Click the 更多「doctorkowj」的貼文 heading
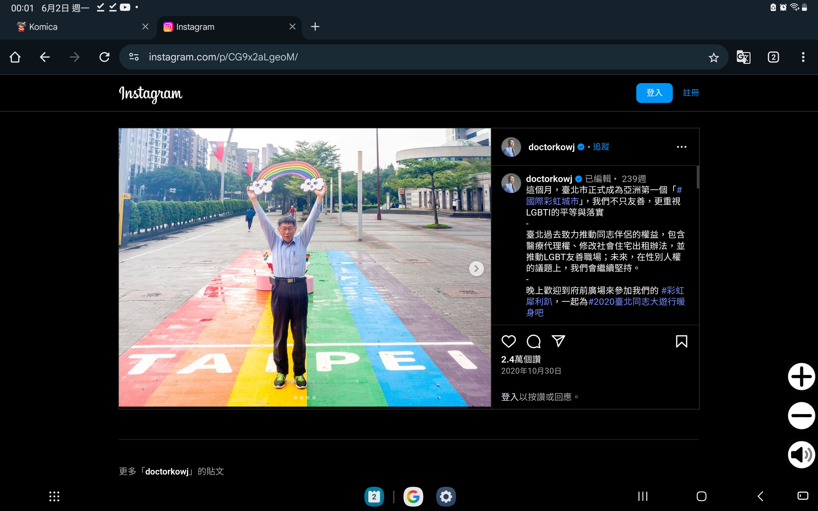This screenshot has height=511, width=818. [x=171, y=471]
